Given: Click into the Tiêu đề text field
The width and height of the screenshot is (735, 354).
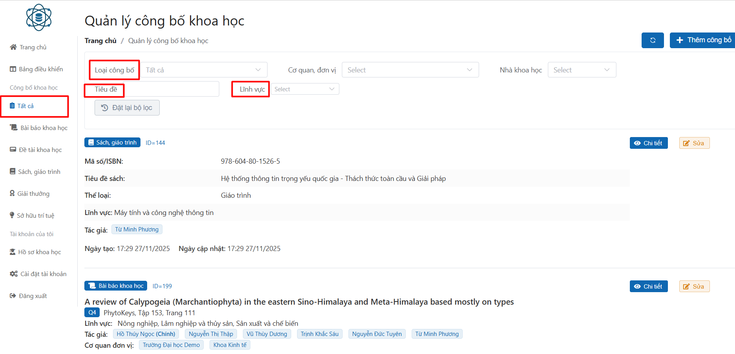Looking at the screenshot, I should click(x=171, y=89).
